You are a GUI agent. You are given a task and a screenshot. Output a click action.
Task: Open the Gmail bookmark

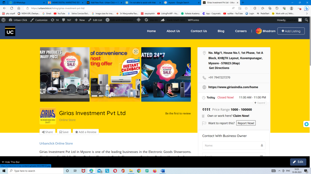(47, 14)
